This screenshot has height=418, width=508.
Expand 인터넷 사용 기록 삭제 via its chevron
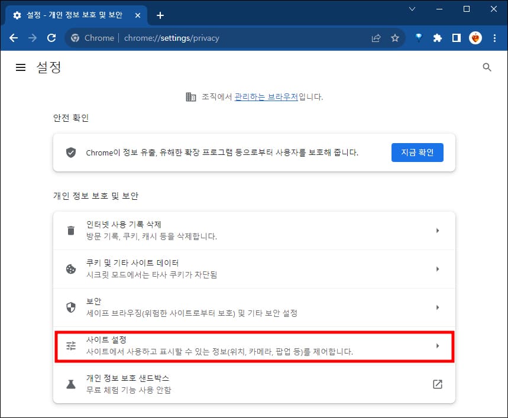pyautogui.click(x=438, y=230)
